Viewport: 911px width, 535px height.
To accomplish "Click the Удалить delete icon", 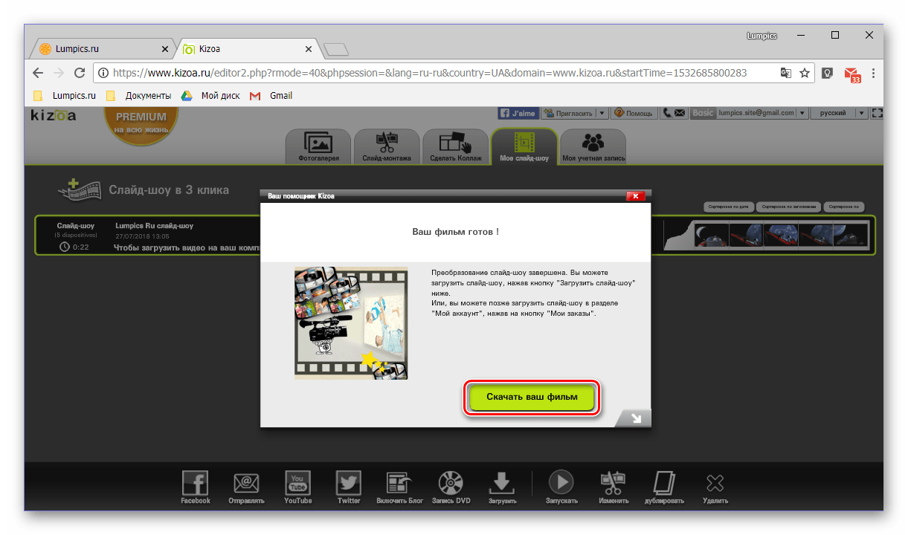I will 715,484.
